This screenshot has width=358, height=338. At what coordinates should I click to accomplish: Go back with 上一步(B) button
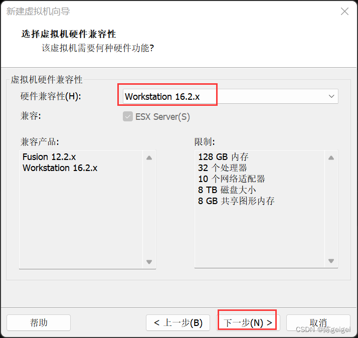(178, 322)
